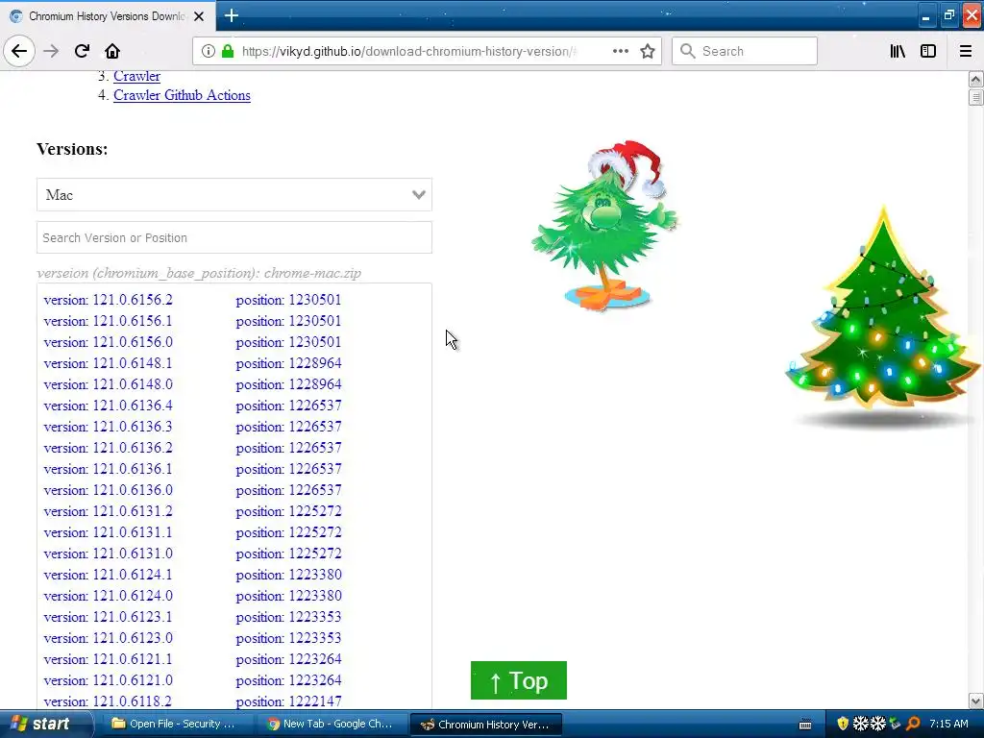This screenshot has width=984, height=738.
Task: Open version 121.0.6131.2 link
Action: [108, 511]
